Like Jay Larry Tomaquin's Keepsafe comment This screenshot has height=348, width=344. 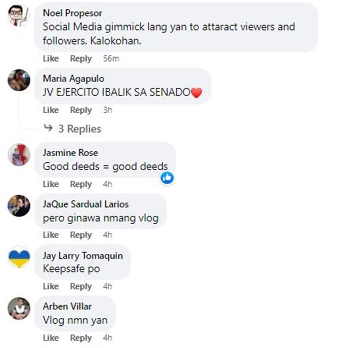[51, 287]
